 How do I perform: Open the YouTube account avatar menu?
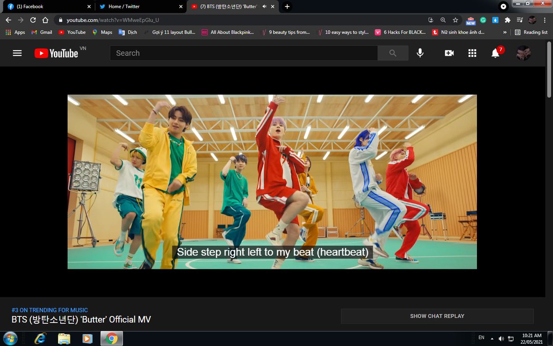coord(524,53)
